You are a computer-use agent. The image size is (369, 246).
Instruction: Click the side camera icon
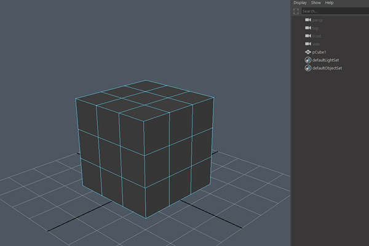pos(308,44)
